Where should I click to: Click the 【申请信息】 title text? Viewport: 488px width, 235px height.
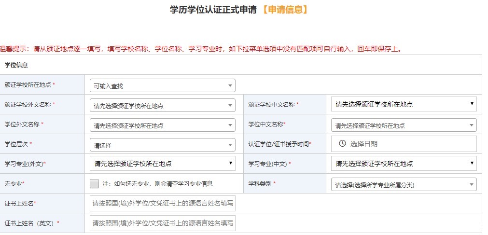[285, 10]
